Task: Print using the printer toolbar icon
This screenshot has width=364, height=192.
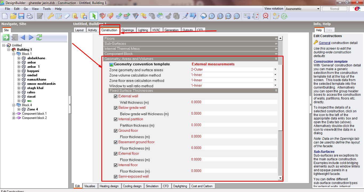Action: tap(29, 16)
